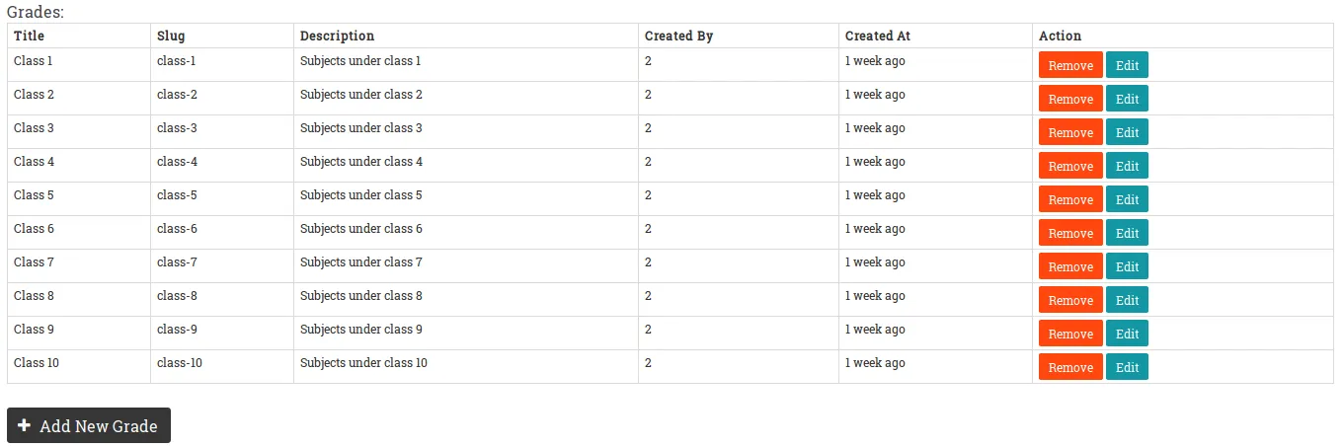Edit the Class 5 grade

1127,199
